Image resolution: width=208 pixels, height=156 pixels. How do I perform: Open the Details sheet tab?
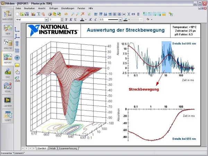[52, 148]
